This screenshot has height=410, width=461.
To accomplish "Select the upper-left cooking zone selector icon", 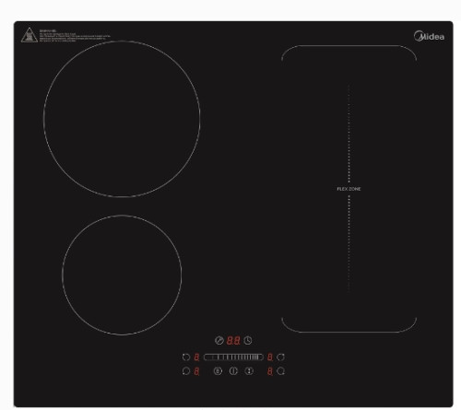I will pos(186,357).
